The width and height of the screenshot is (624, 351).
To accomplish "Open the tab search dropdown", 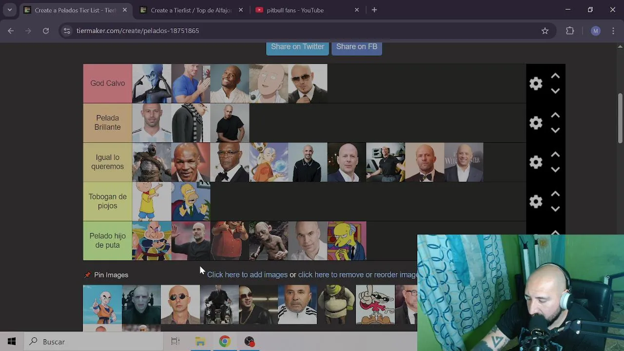I will tap(9, 10).
